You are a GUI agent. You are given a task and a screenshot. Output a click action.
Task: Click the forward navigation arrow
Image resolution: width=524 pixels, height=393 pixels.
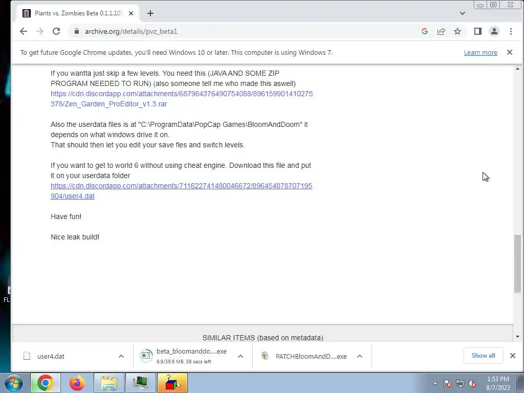(40, 31)
